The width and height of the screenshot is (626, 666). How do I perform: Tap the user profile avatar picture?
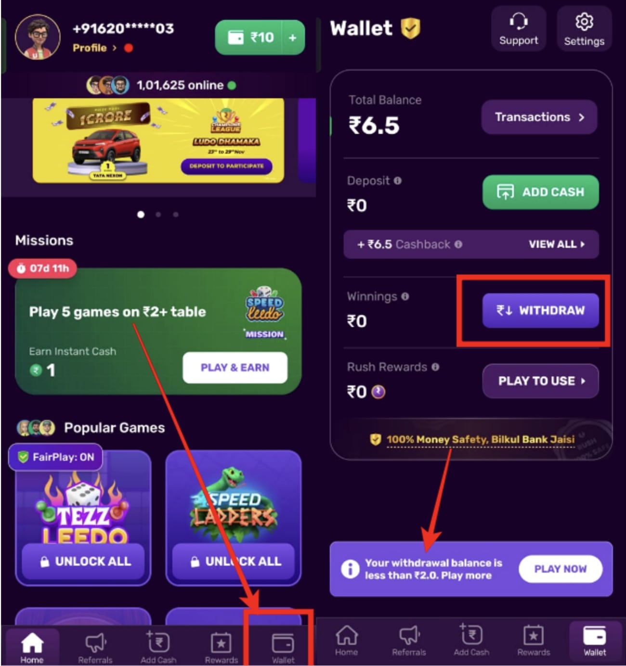38,37
